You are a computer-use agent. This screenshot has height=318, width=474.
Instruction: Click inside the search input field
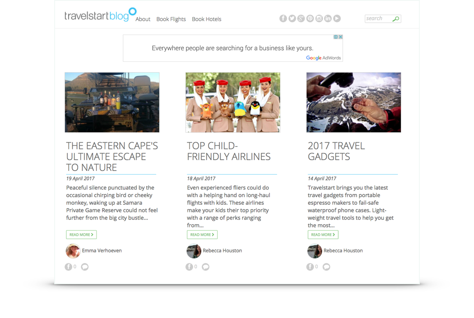coord(378,19)
